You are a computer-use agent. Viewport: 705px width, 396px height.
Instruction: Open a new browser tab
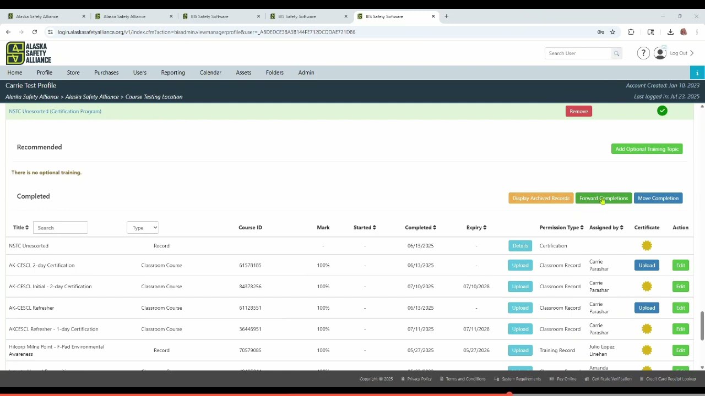447,16
